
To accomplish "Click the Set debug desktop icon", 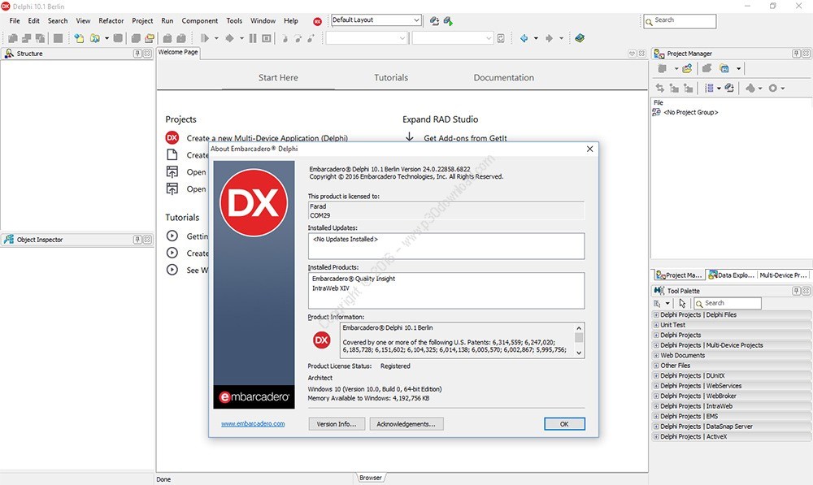I will (x=448, y=21).
